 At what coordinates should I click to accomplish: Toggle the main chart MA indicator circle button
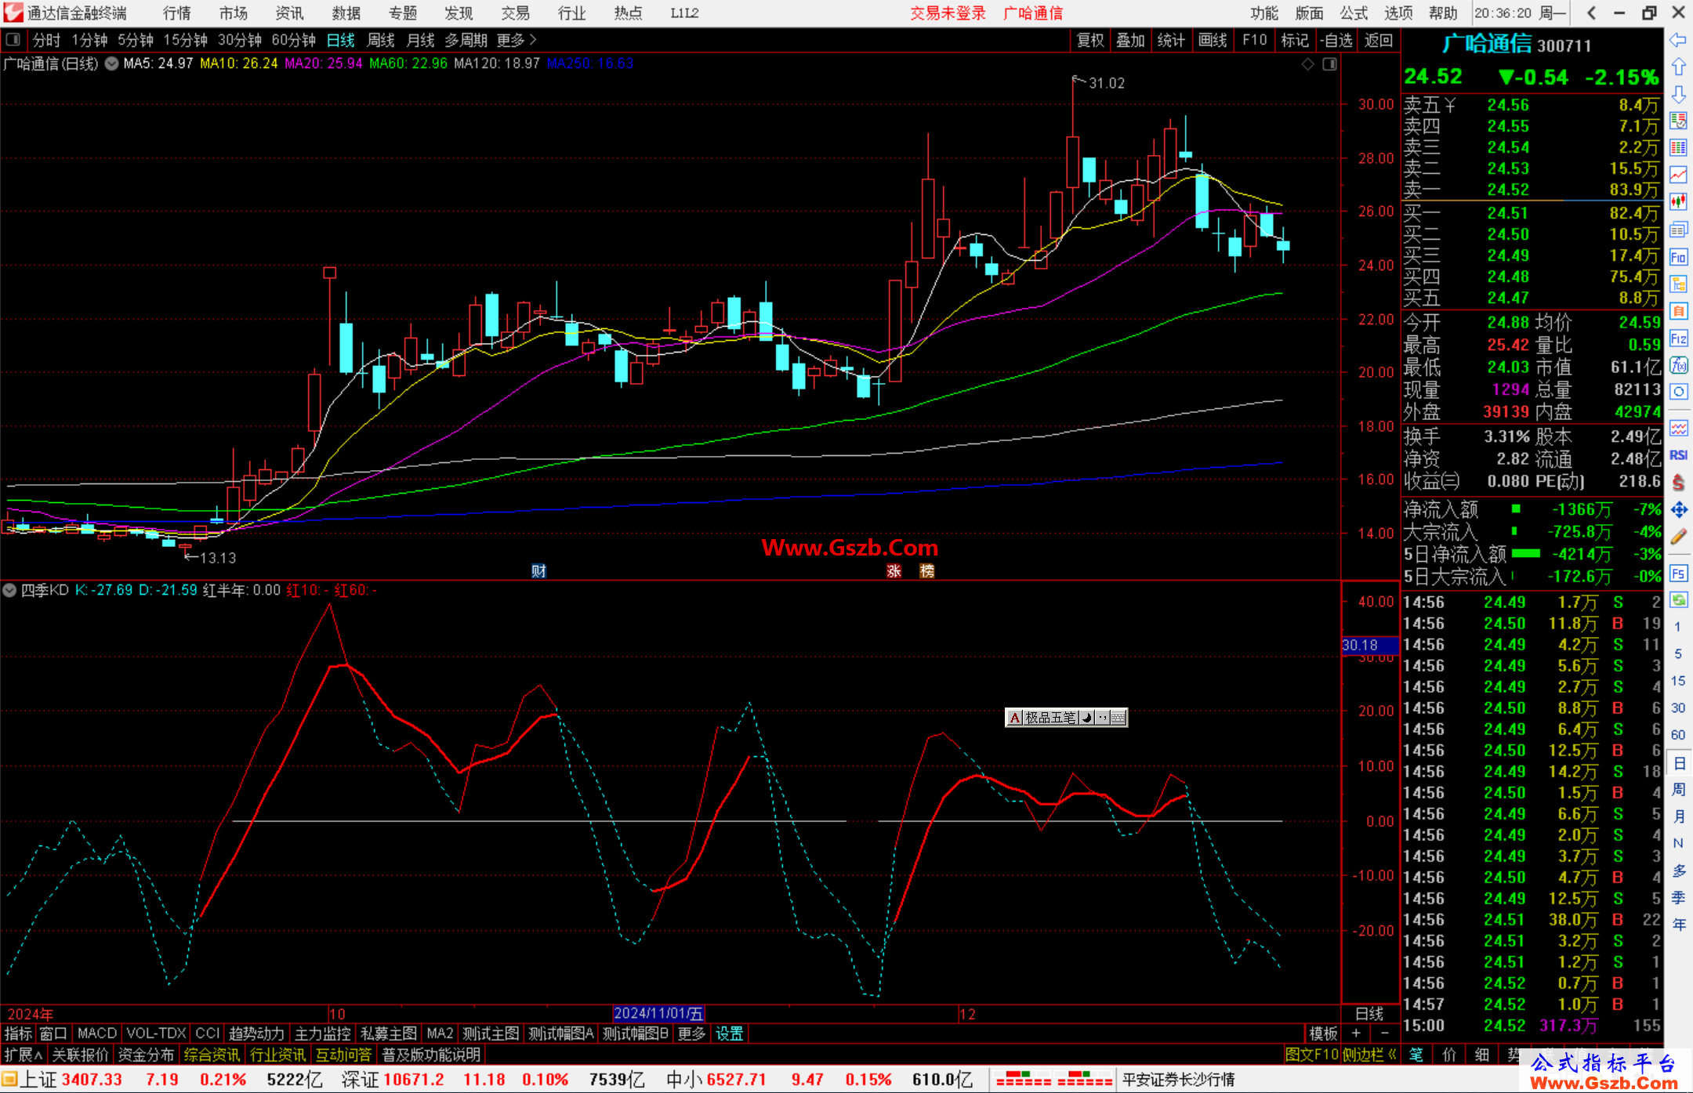pos(112,63)
